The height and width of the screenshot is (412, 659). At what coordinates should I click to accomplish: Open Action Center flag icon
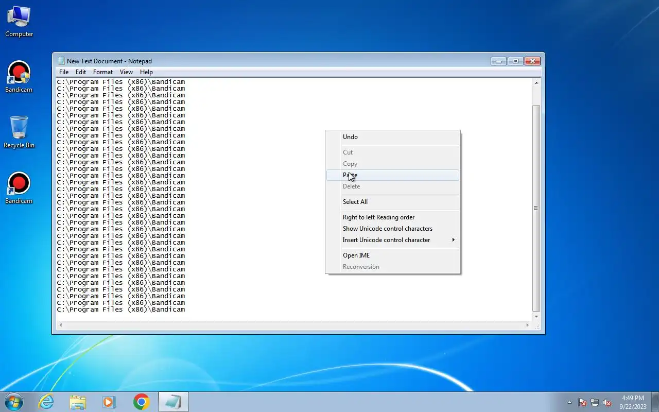pos(582,402)
